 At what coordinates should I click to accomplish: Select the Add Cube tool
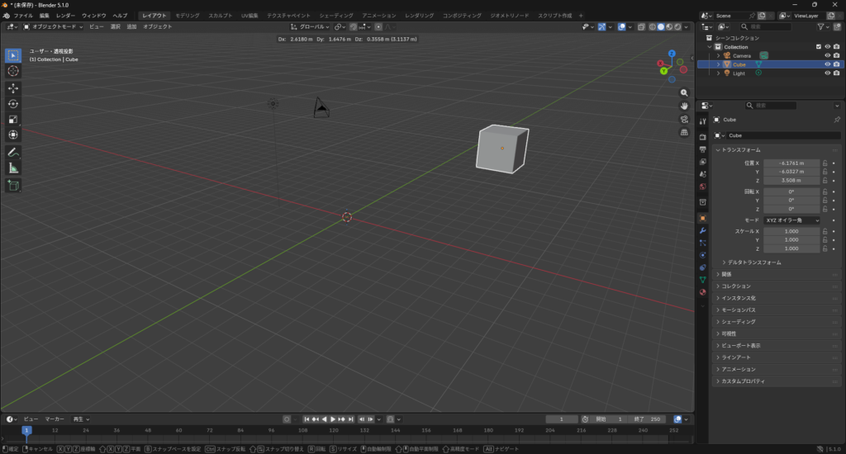click(13, 186)
